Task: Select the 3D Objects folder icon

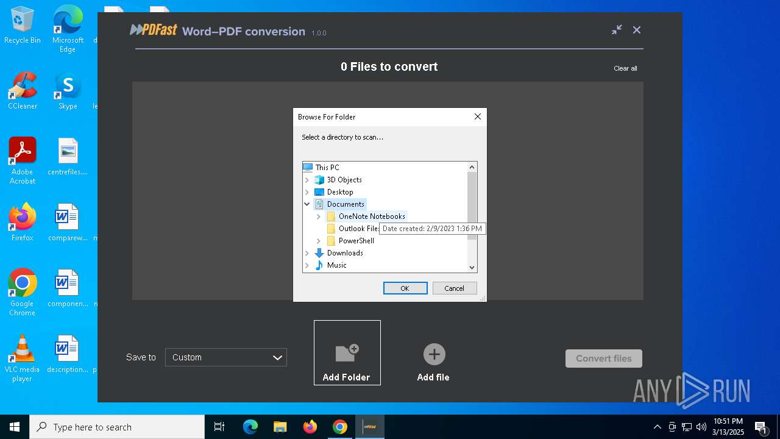Action: pyautogui.click(x=319, y=180)
